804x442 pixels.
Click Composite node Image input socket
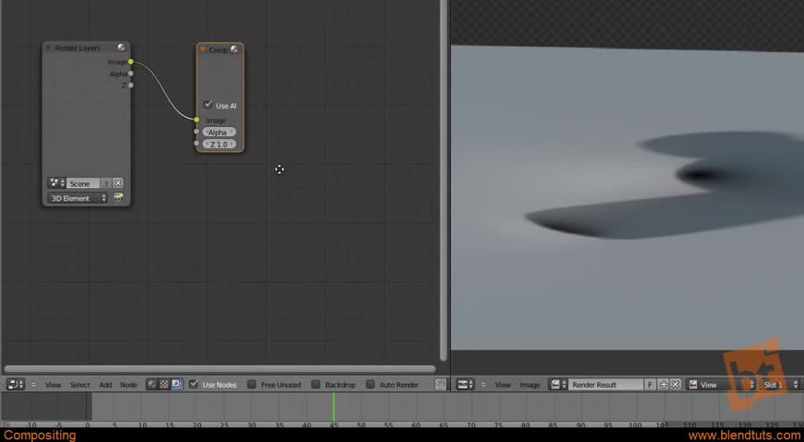[196, 120]
